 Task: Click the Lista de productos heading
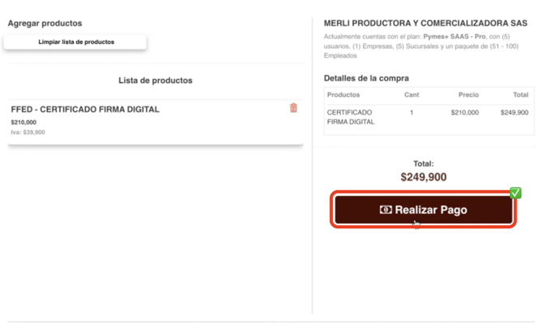[155, 80]
